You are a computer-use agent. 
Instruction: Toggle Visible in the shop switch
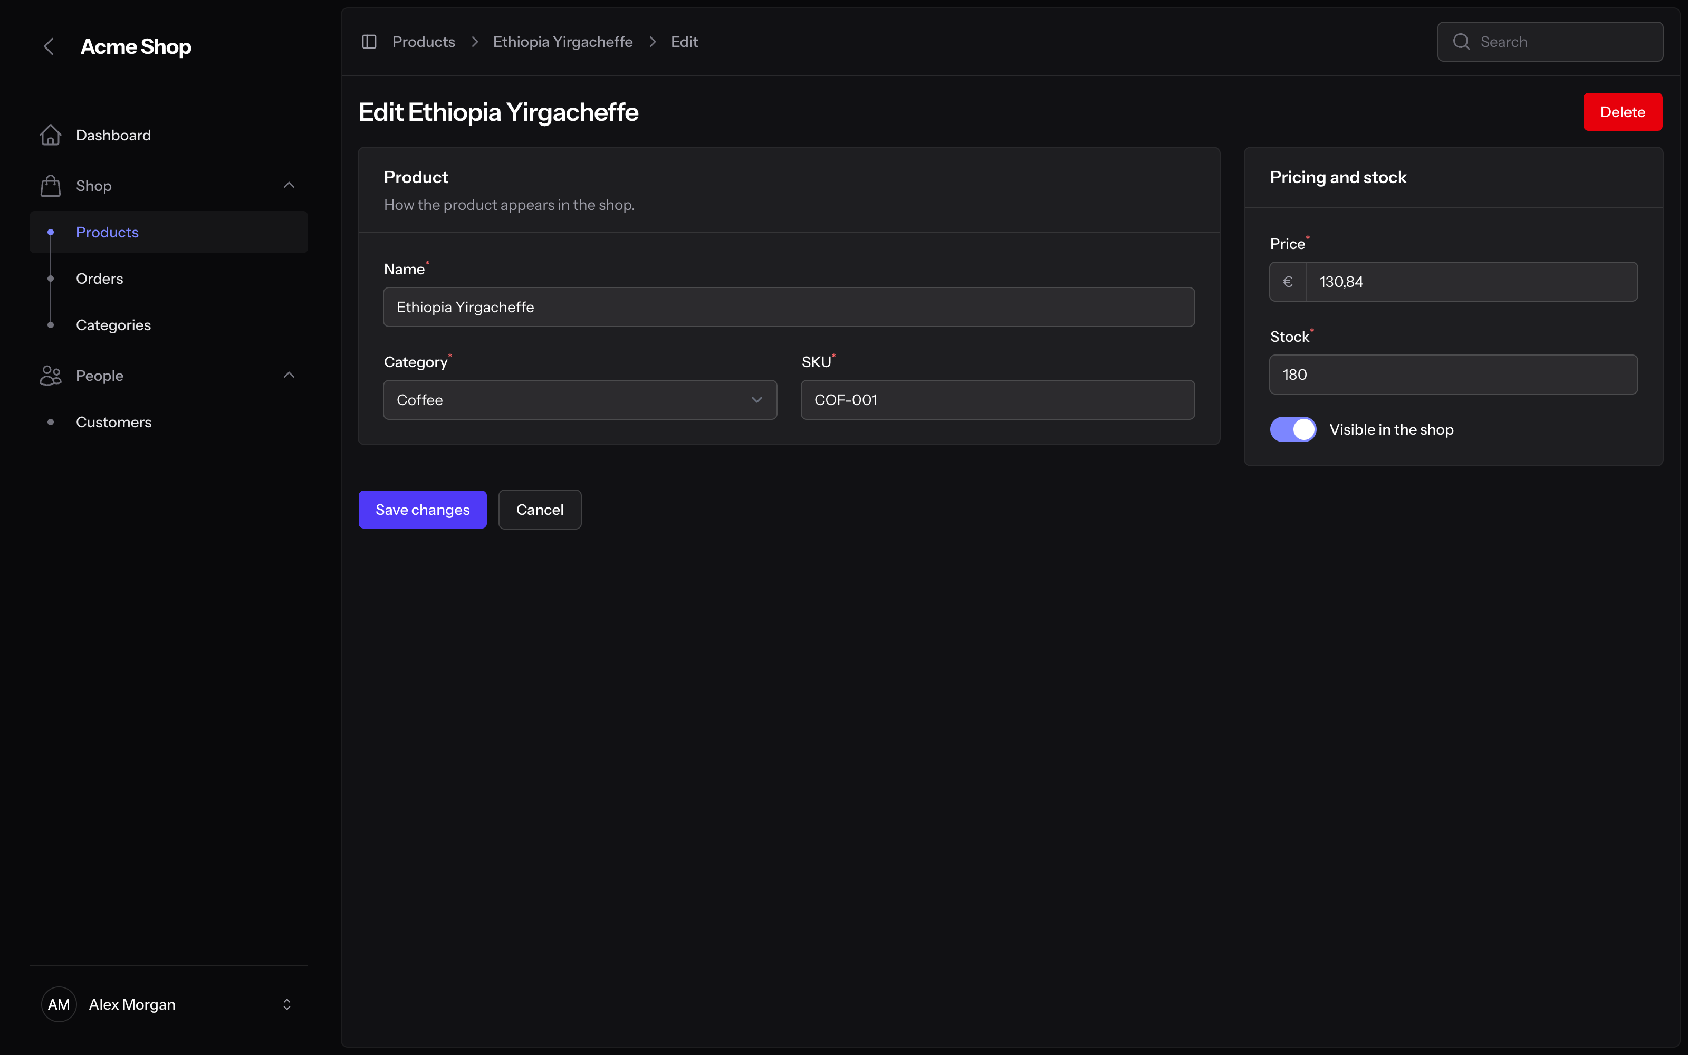click(x=1292, y=430)
